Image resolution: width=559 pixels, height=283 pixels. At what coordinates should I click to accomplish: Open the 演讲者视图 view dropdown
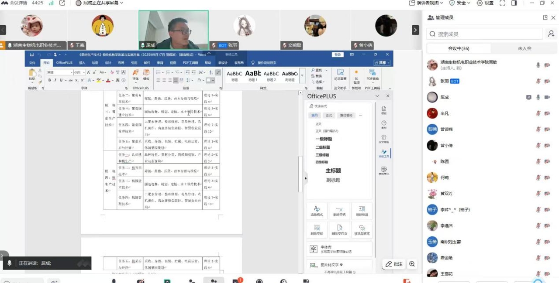tap(426, 3)
